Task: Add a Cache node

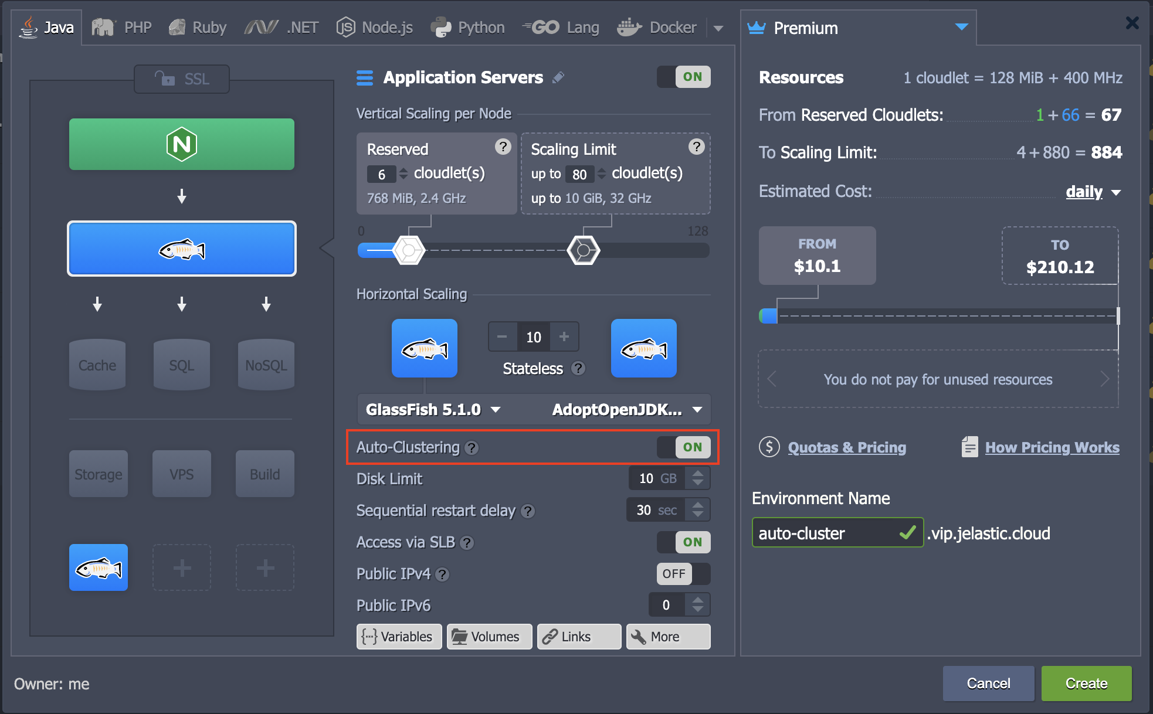Action: (x=97, y=365)
